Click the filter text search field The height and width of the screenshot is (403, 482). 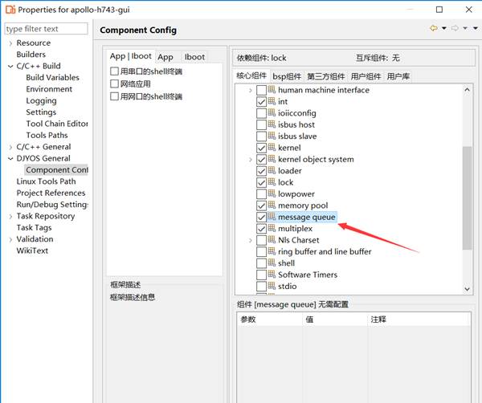[x=44, y=29]
